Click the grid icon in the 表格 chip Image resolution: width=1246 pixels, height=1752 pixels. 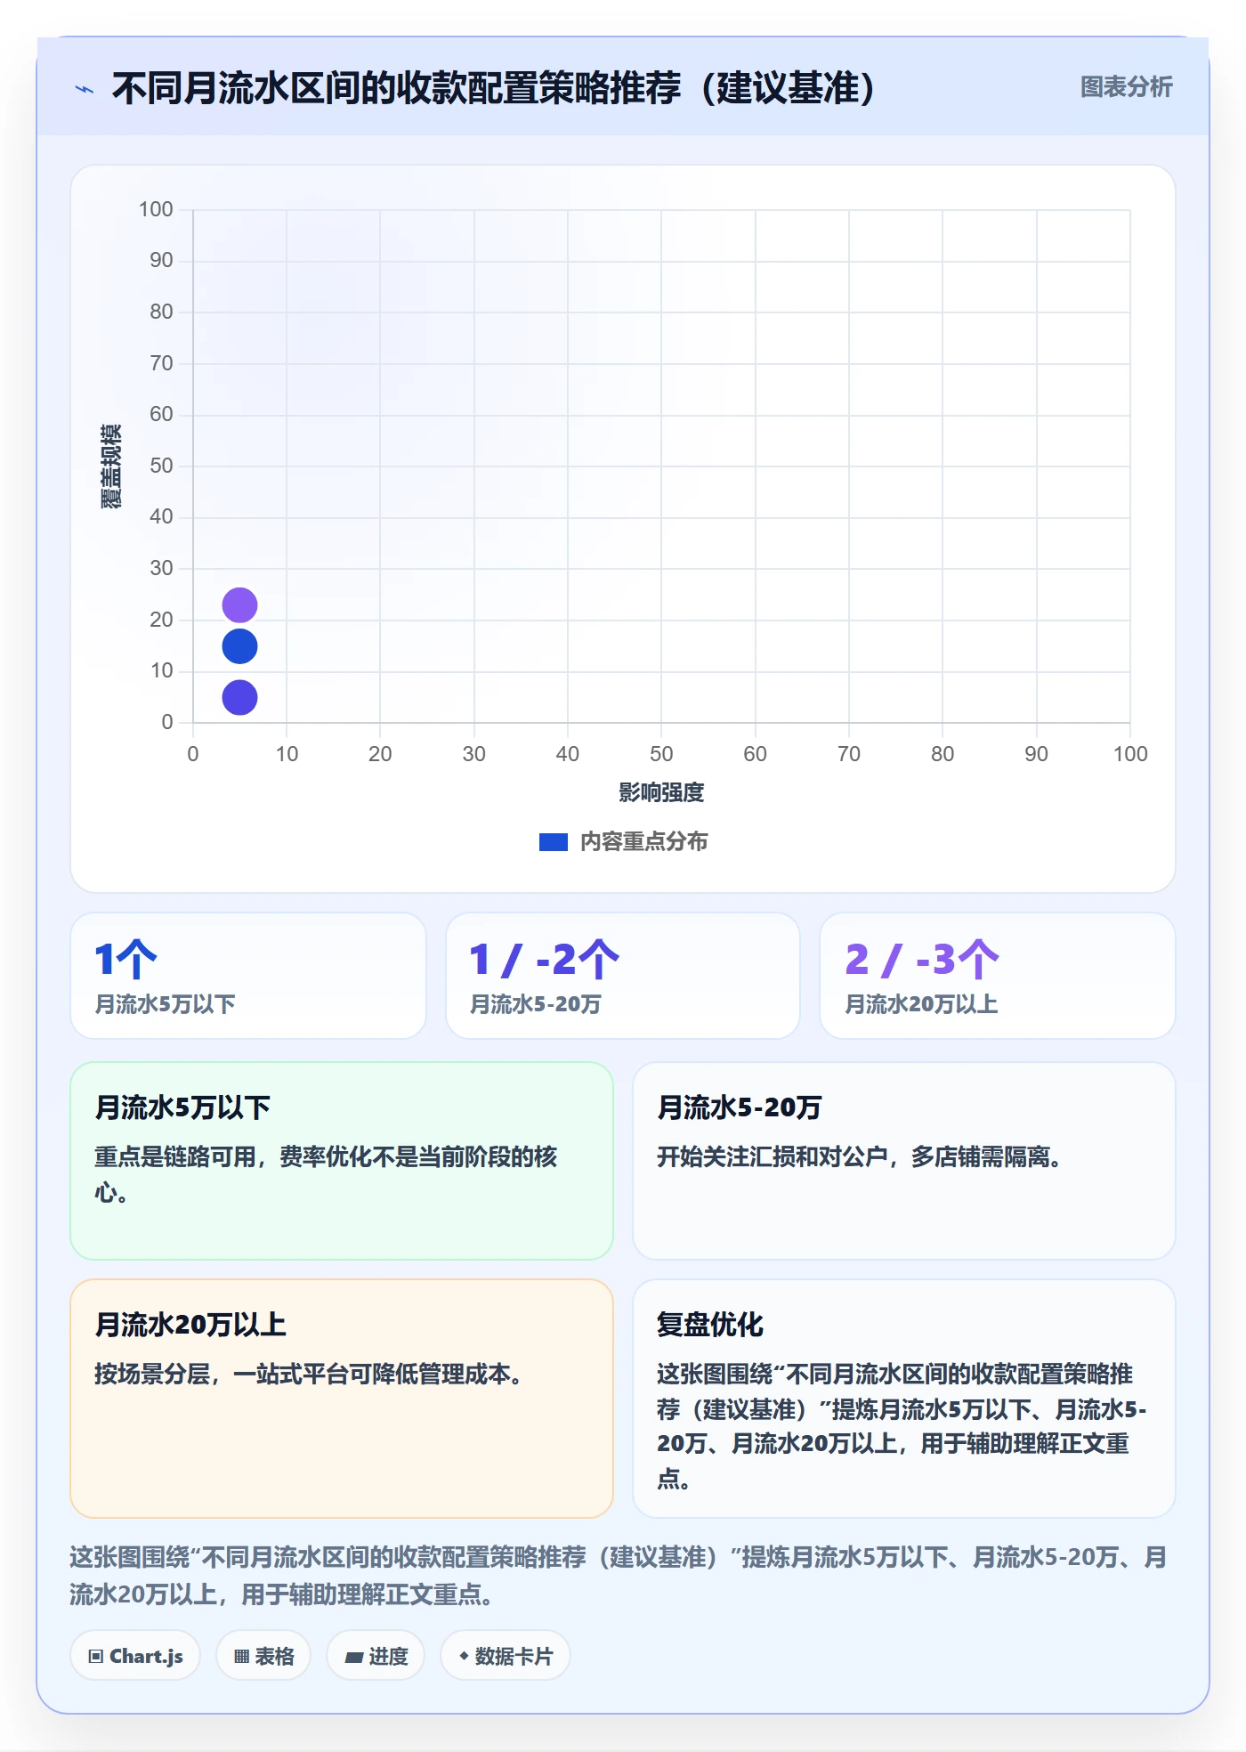point(241,1657)
